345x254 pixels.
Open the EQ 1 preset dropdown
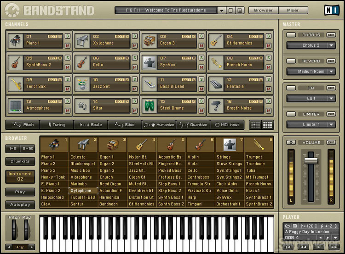click(331, 99)
